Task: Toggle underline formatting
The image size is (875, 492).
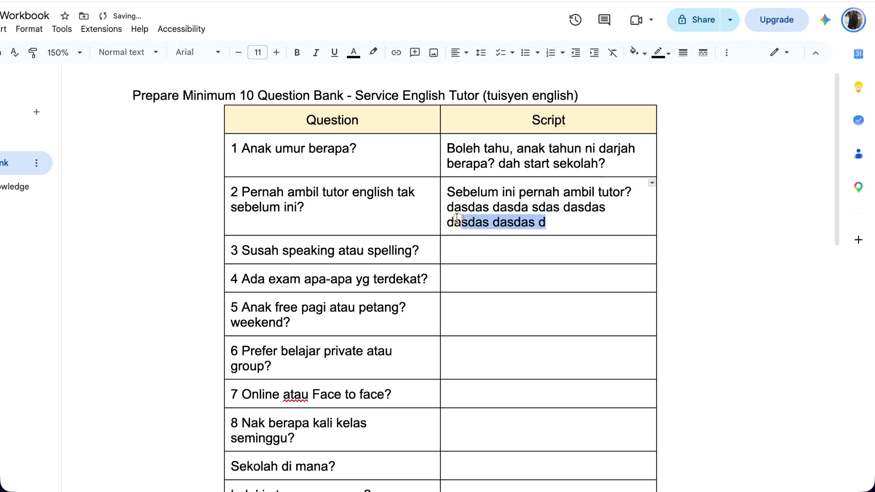Action: tap(335, 52)
